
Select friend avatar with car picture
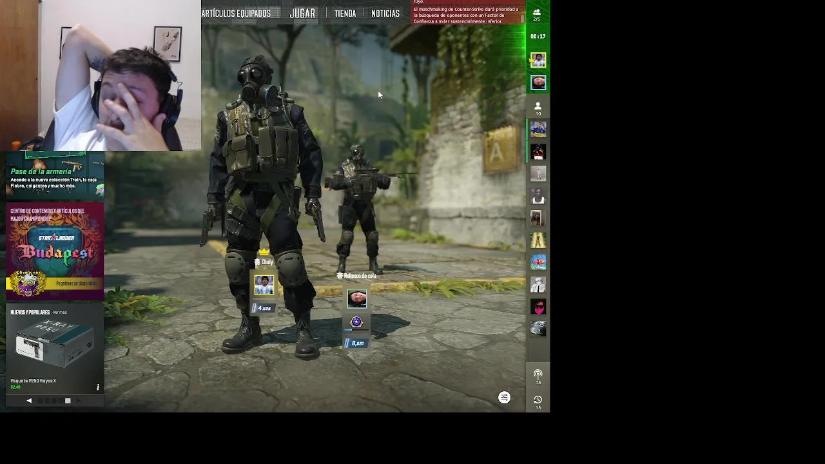[x=538, y=329]
